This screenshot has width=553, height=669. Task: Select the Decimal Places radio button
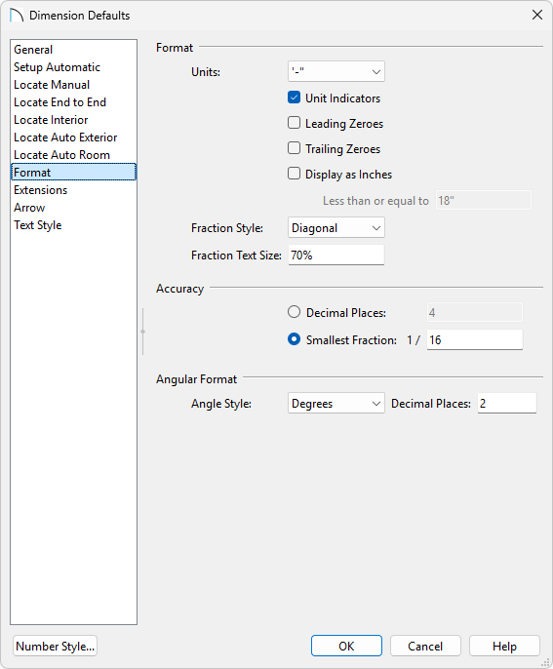tap(294, 312)
